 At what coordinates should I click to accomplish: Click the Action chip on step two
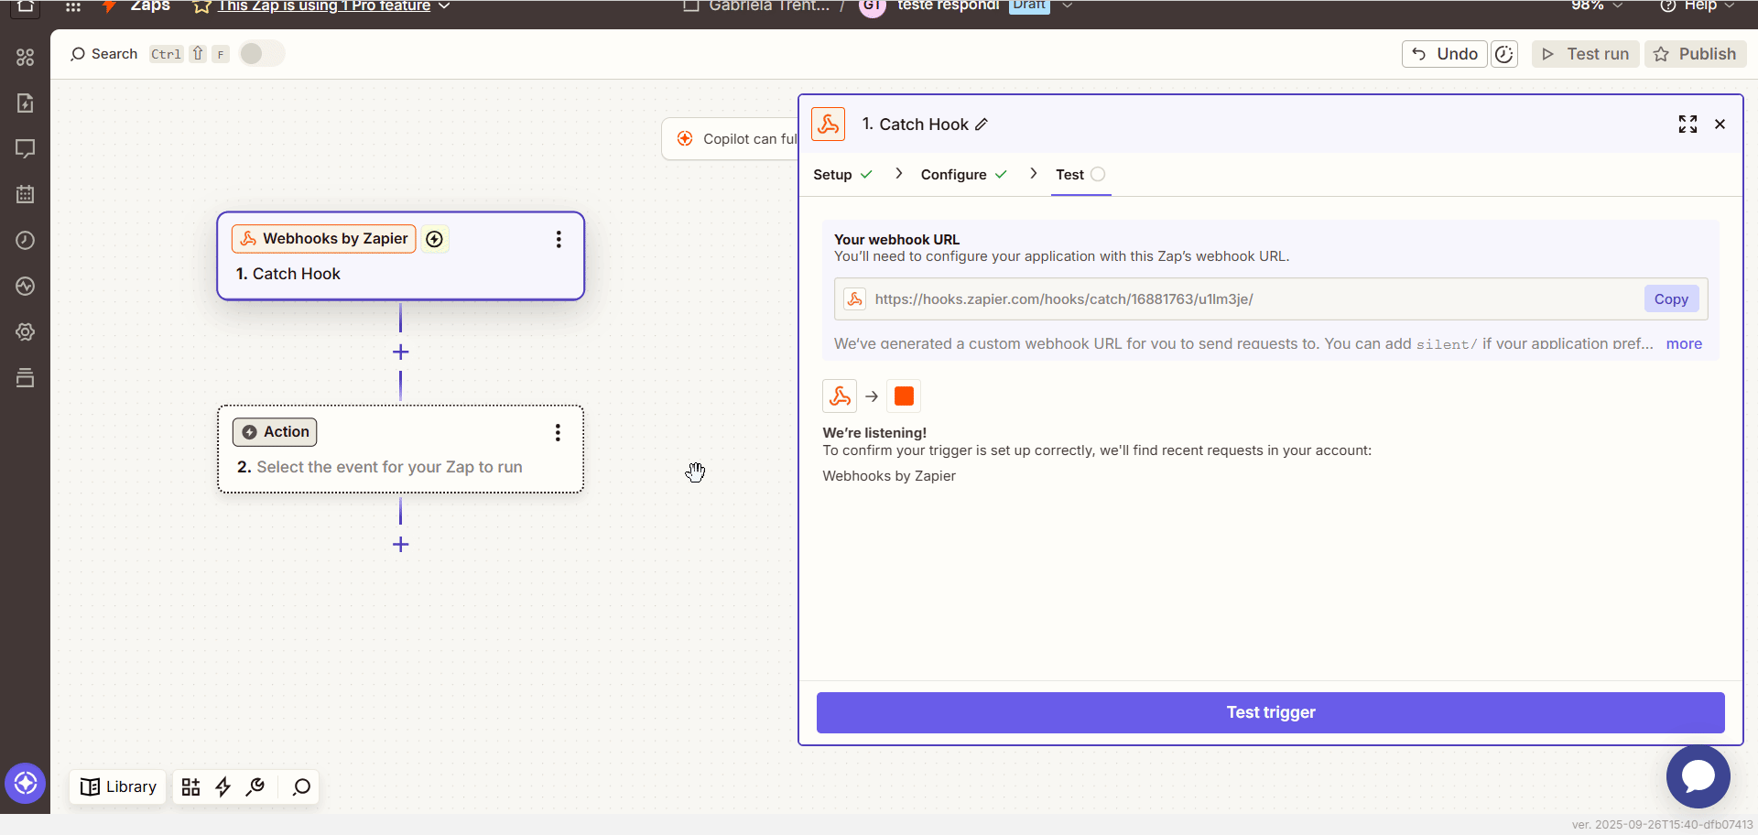[x=275, y=432]
